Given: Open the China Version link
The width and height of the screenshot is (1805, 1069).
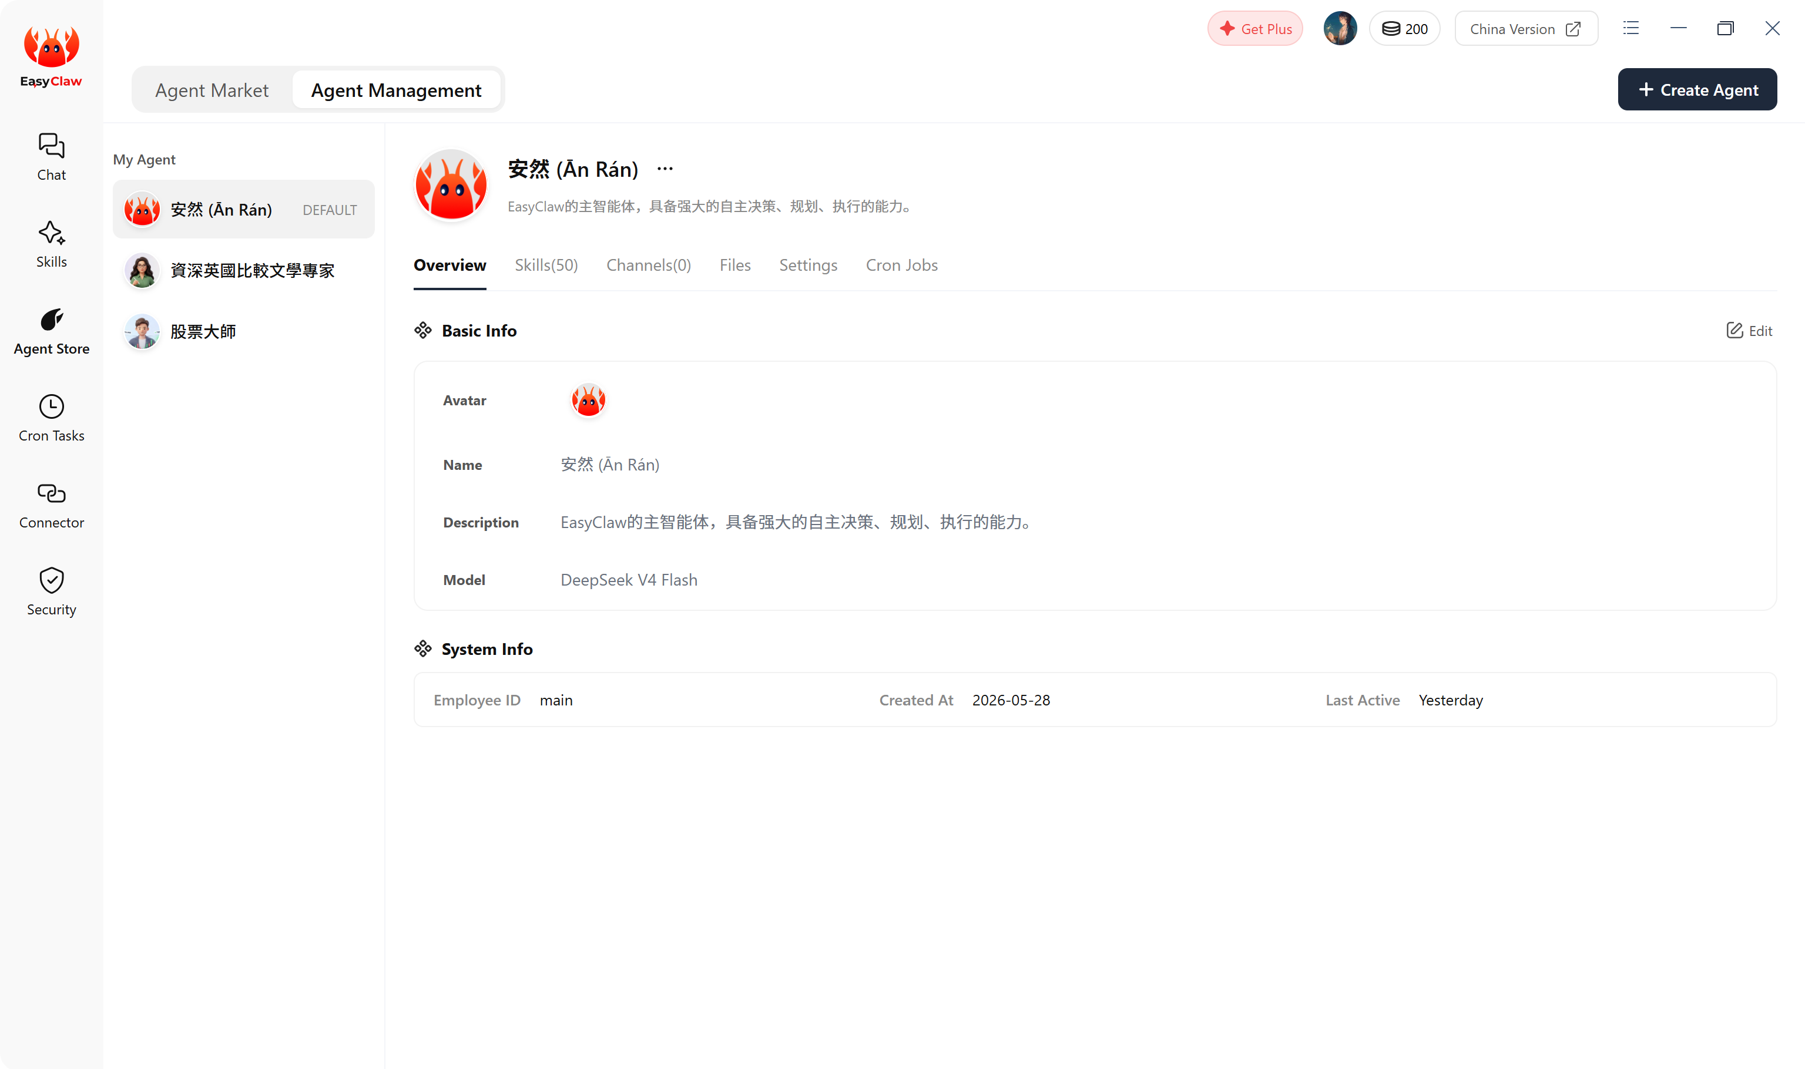Looking at the screenshot, I should coord(1525,29).
